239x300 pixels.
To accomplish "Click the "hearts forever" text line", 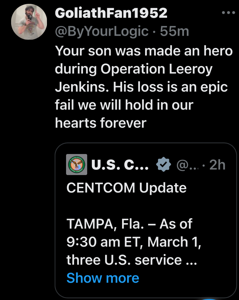I will 100,123.
